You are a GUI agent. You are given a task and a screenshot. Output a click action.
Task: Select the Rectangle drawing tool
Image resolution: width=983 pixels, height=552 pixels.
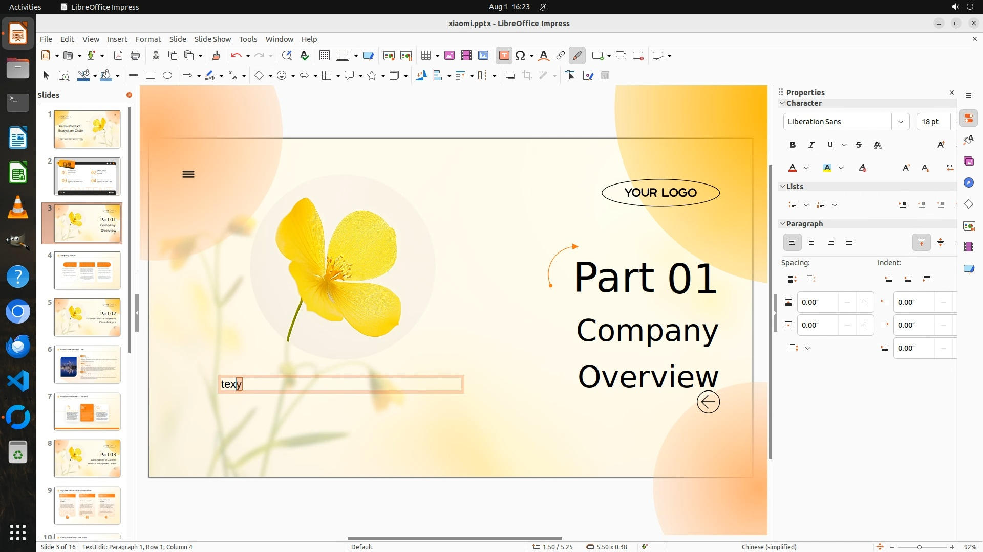151,76
